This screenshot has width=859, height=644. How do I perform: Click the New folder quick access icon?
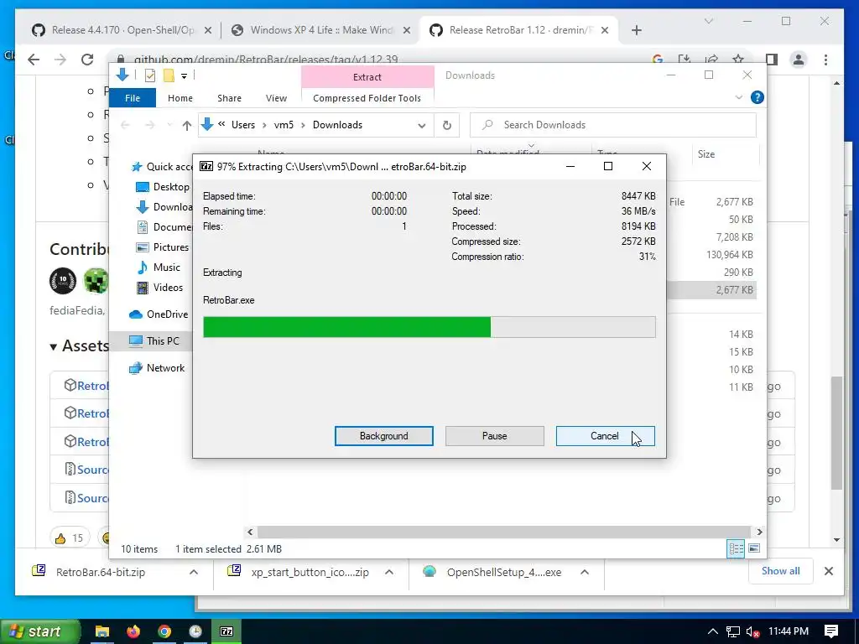tap(169, 75)
